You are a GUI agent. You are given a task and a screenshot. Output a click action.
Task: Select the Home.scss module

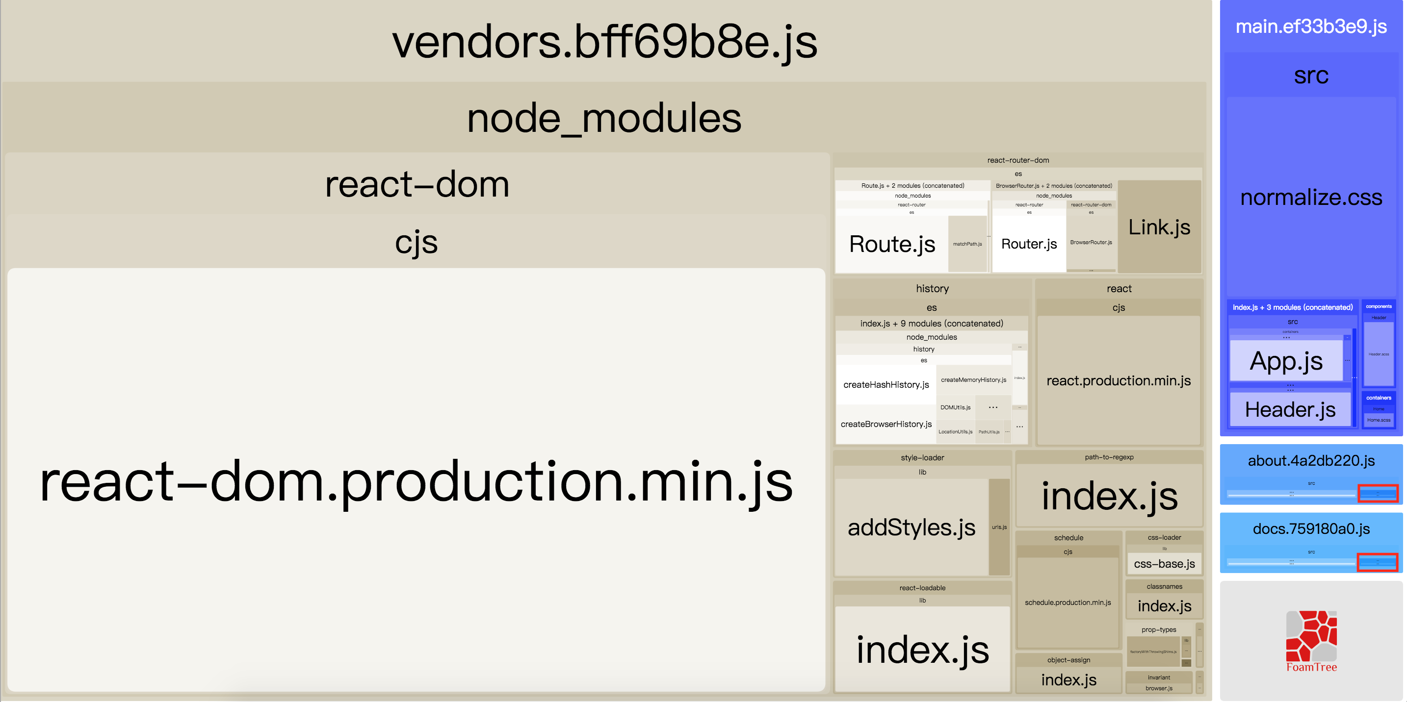click(1379, 420)
